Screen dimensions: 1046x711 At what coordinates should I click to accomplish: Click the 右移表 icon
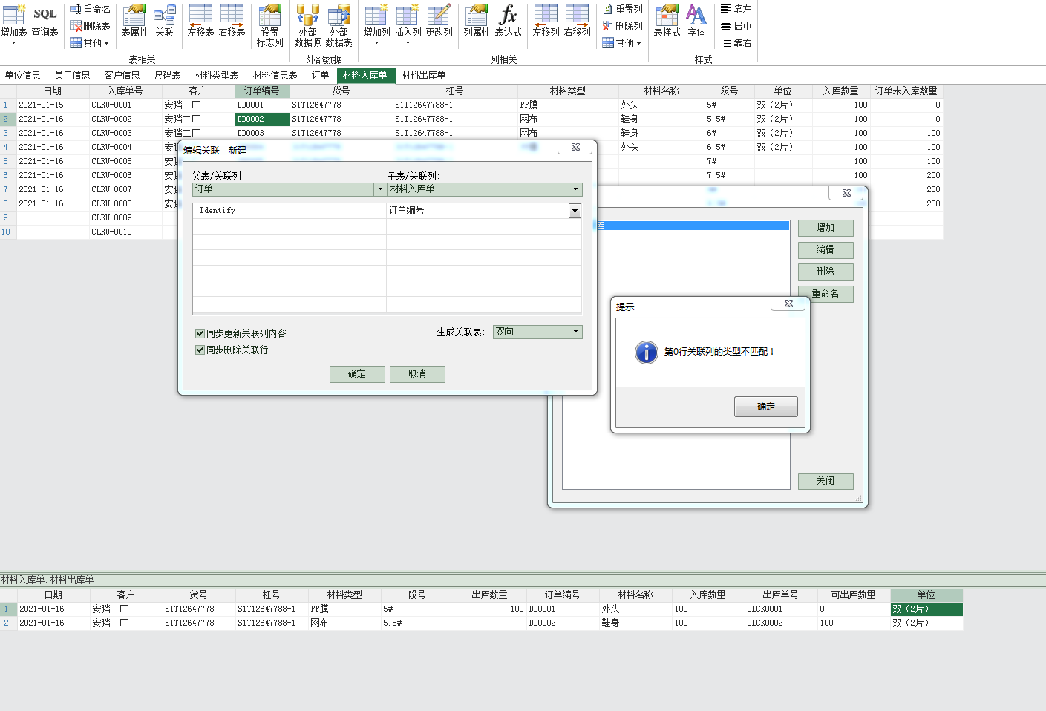(x=232, y=21)
